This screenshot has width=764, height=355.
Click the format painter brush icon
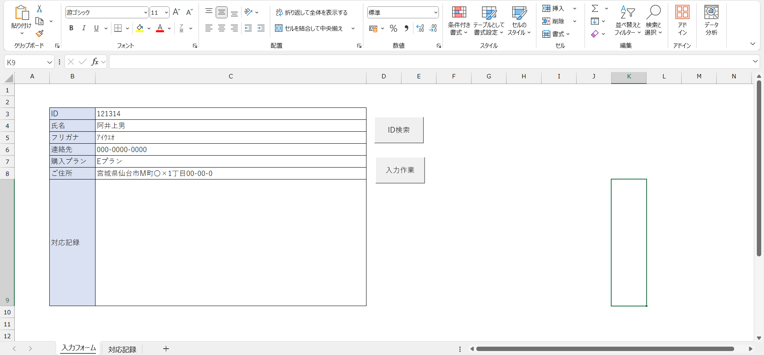39,34
